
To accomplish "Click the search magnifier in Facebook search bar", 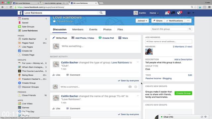I will 101,13.
